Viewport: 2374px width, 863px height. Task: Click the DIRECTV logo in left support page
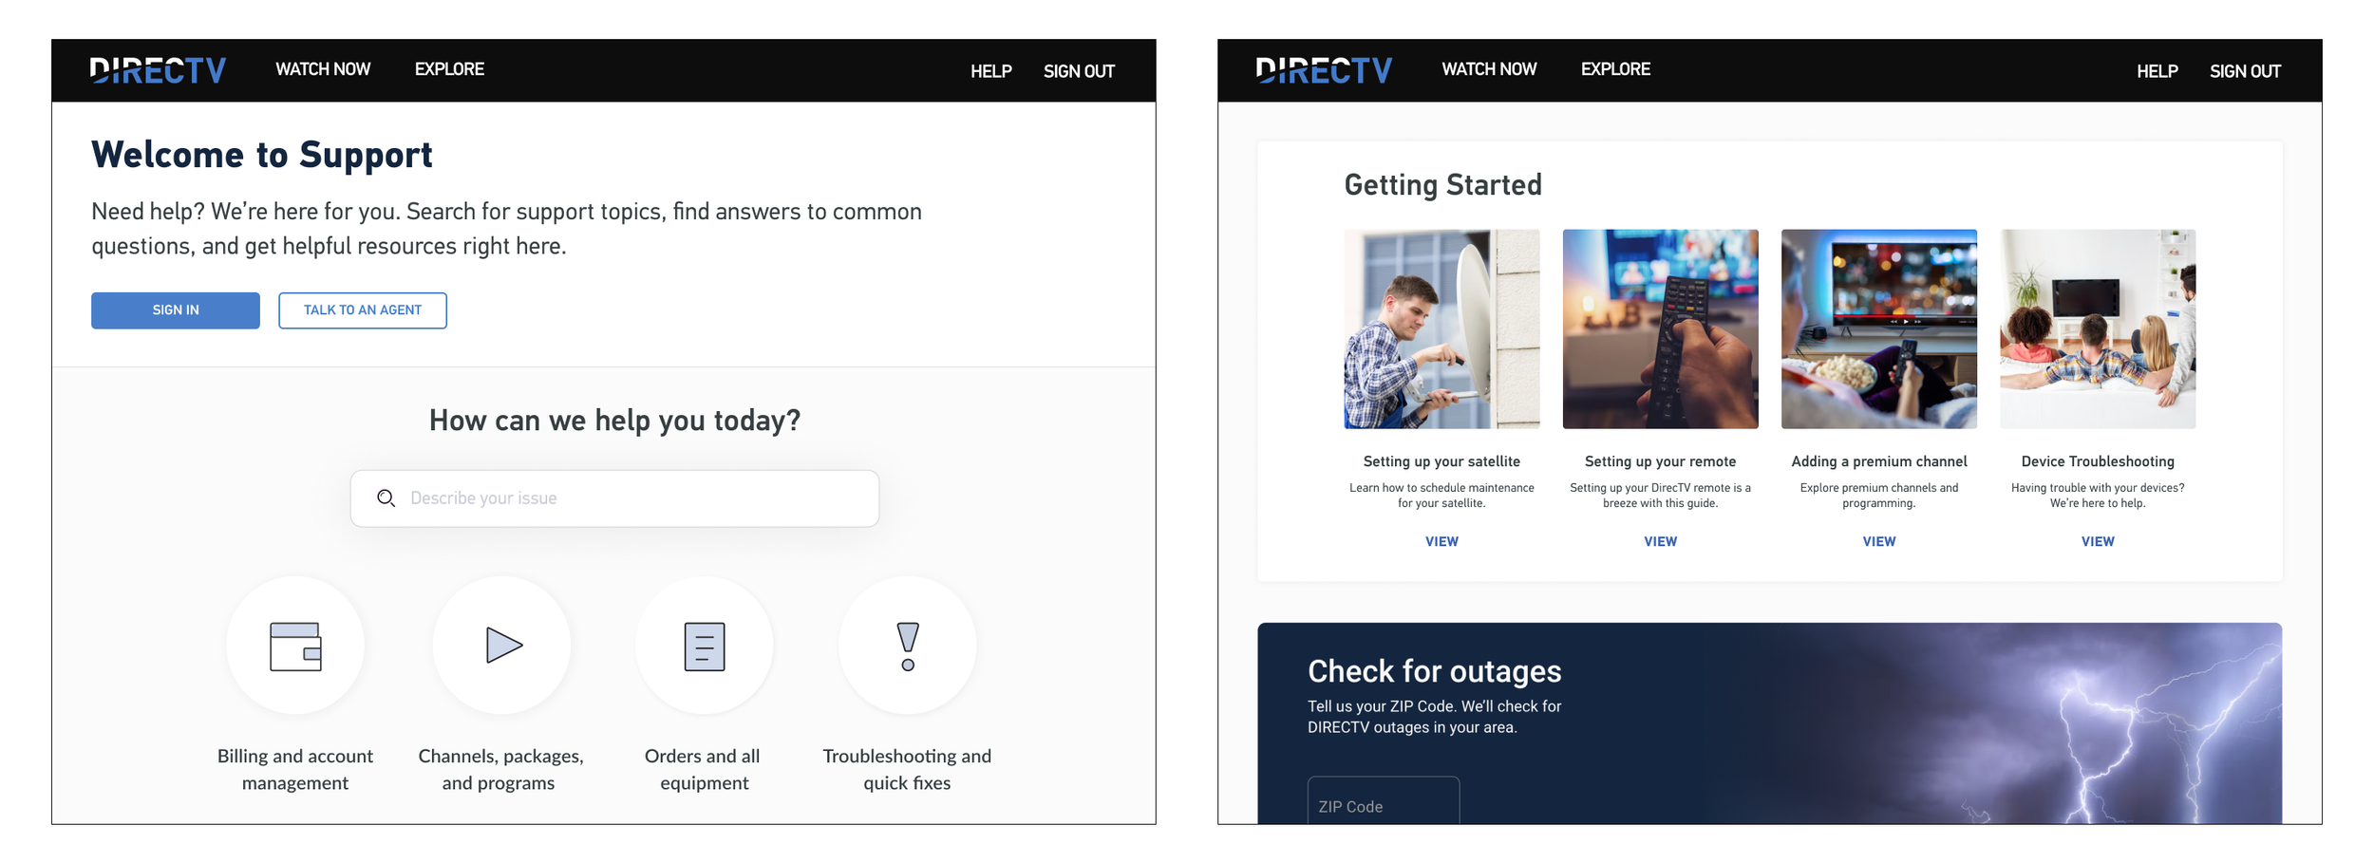[x=158, y=70]
